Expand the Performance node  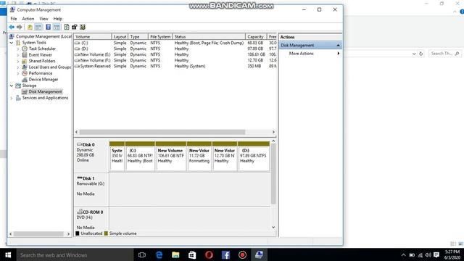pos(18,73)
